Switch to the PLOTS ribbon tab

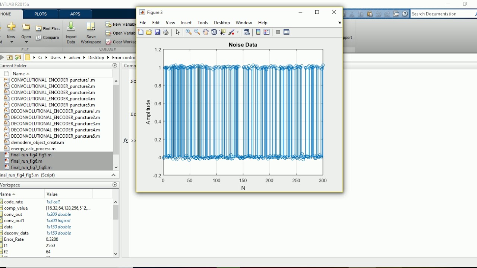coord(41,14)
